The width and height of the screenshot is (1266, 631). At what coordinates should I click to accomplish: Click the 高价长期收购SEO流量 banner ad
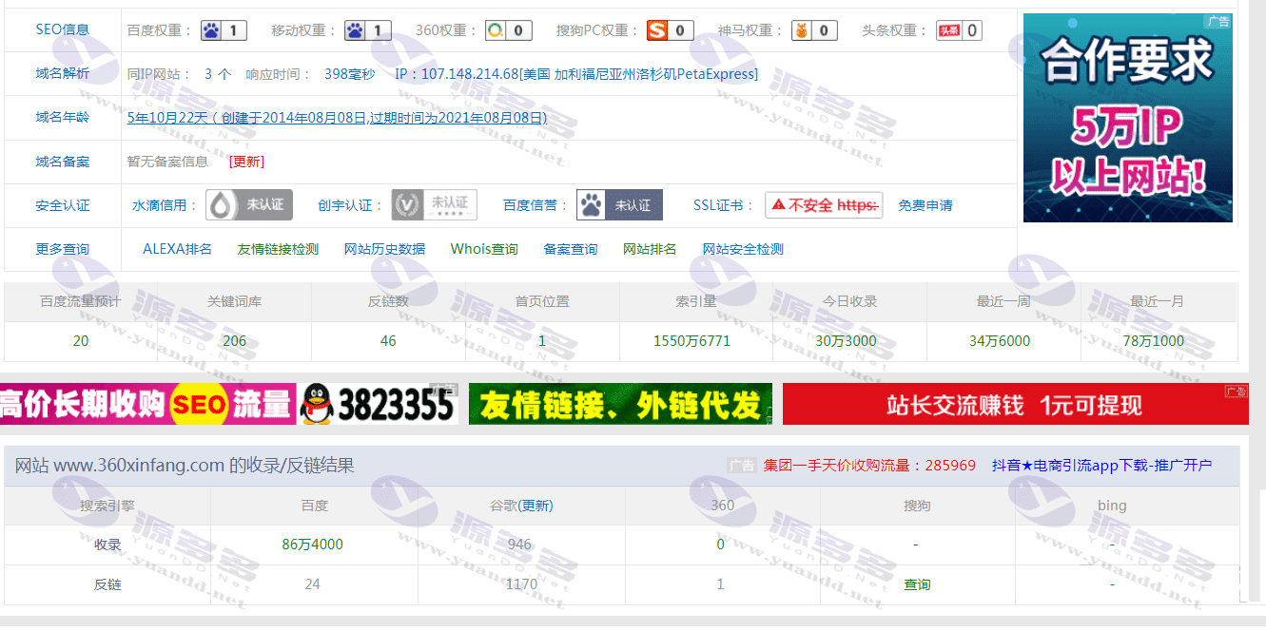228,404
